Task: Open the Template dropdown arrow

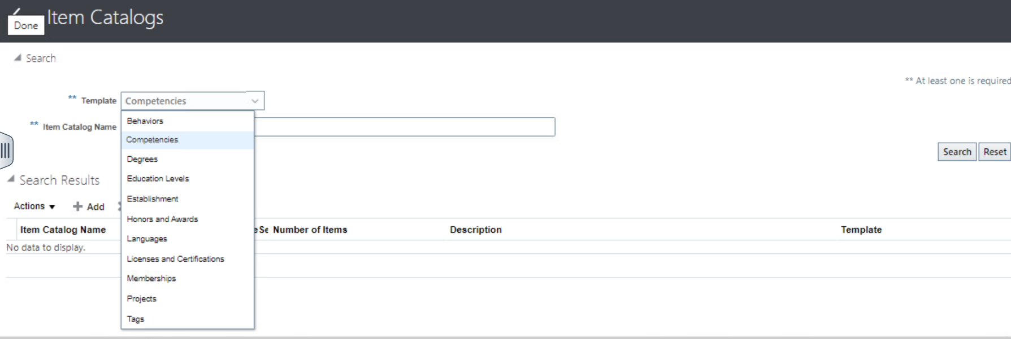Action: pos(255,101)
